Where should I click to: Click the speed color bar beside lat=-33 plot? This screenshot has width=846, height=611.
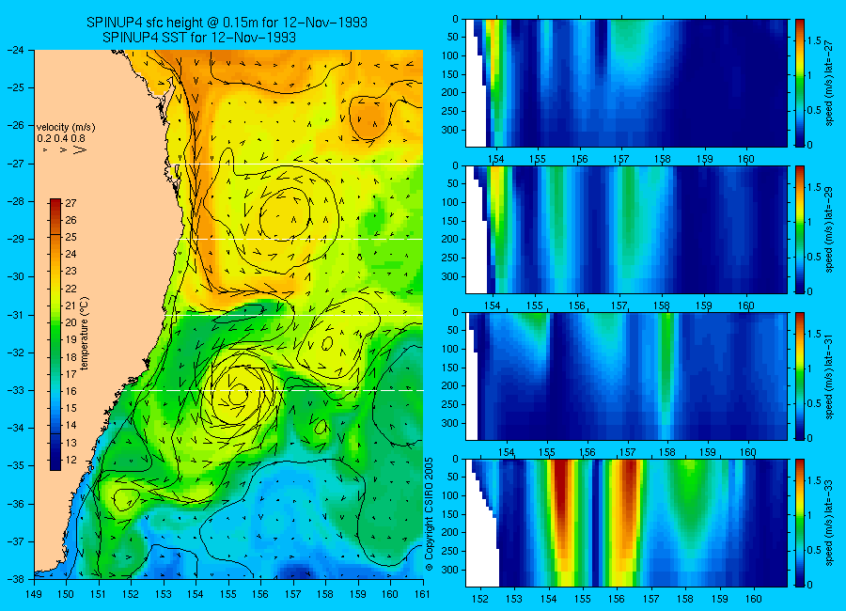[x=799, y=523]
